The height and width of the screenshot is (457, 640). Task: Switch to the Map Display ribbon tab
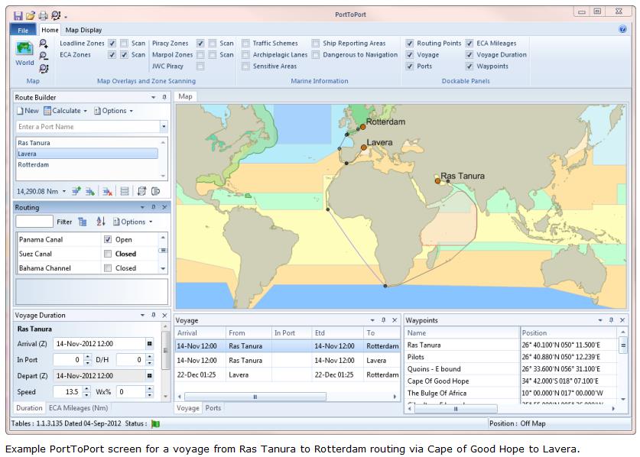point(83,30)
